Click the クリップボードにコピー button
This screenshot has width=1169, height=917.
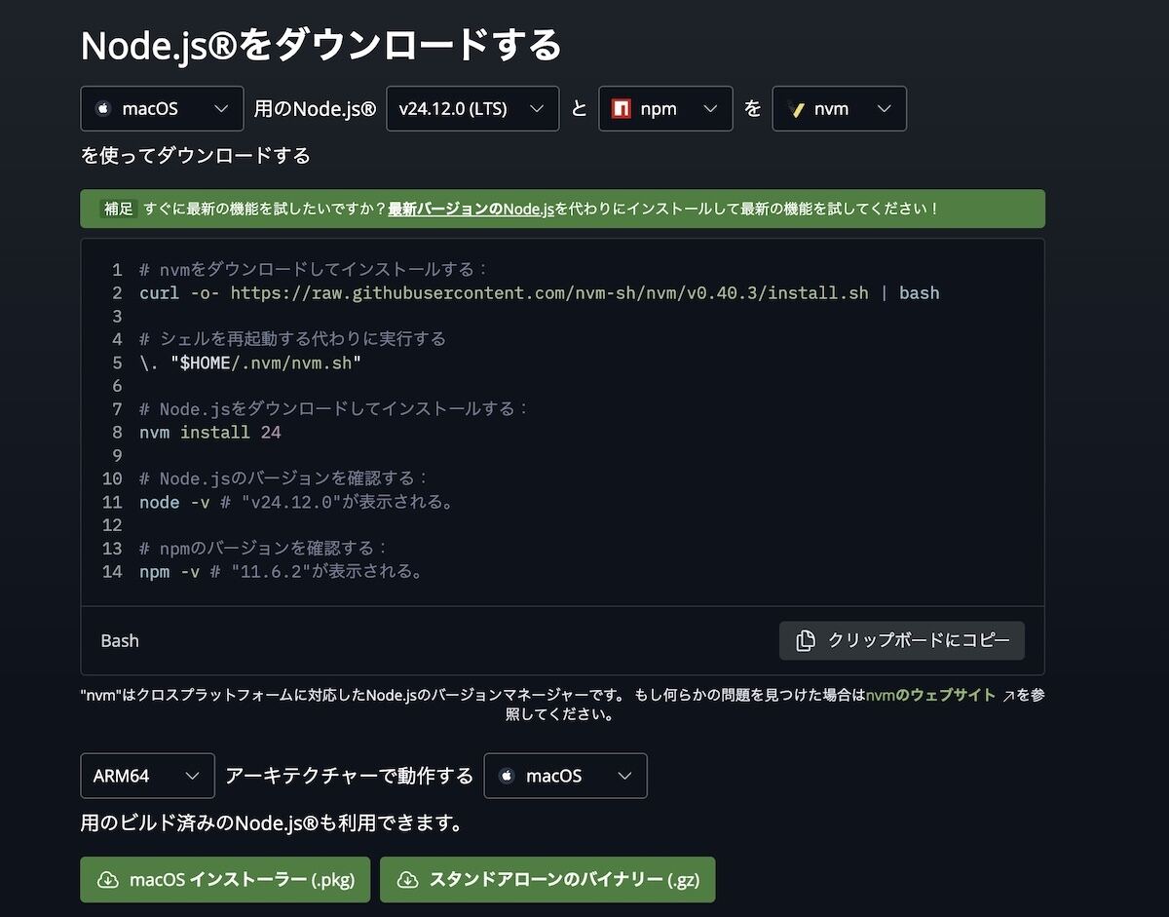(x=901, y=640)
